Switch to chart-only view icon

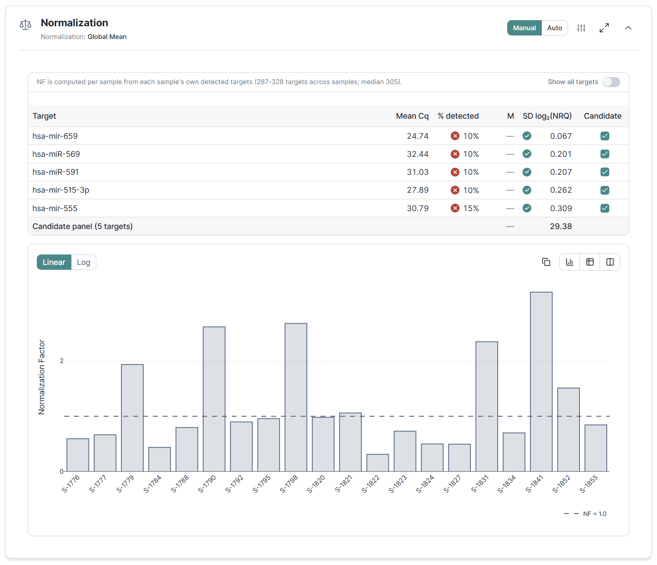click(569, 262)
